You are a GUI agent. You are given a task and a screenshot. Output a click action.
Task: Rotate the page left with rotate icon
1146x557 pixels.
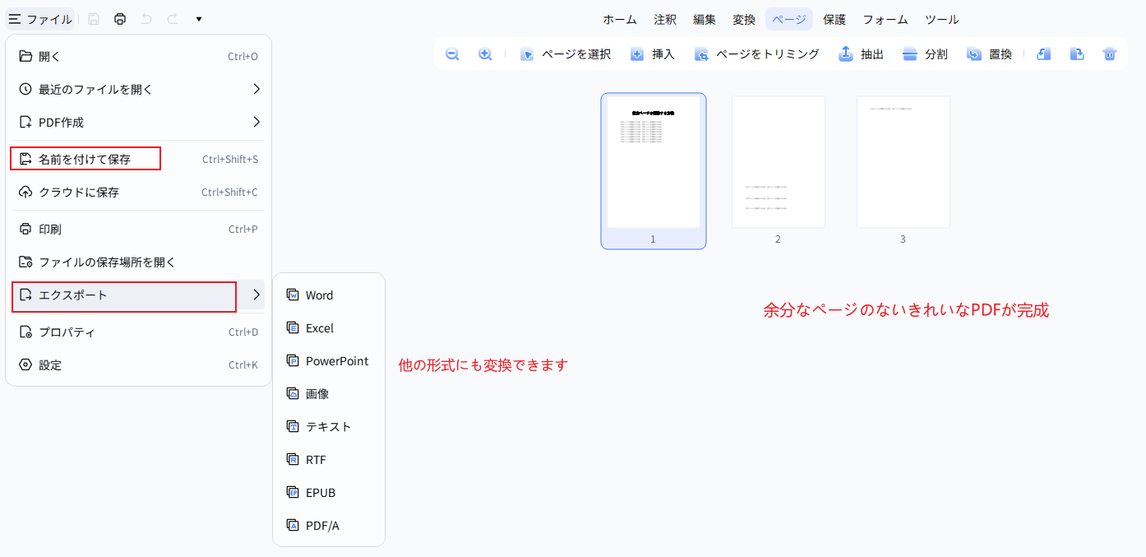click(x=1043, y=53)
